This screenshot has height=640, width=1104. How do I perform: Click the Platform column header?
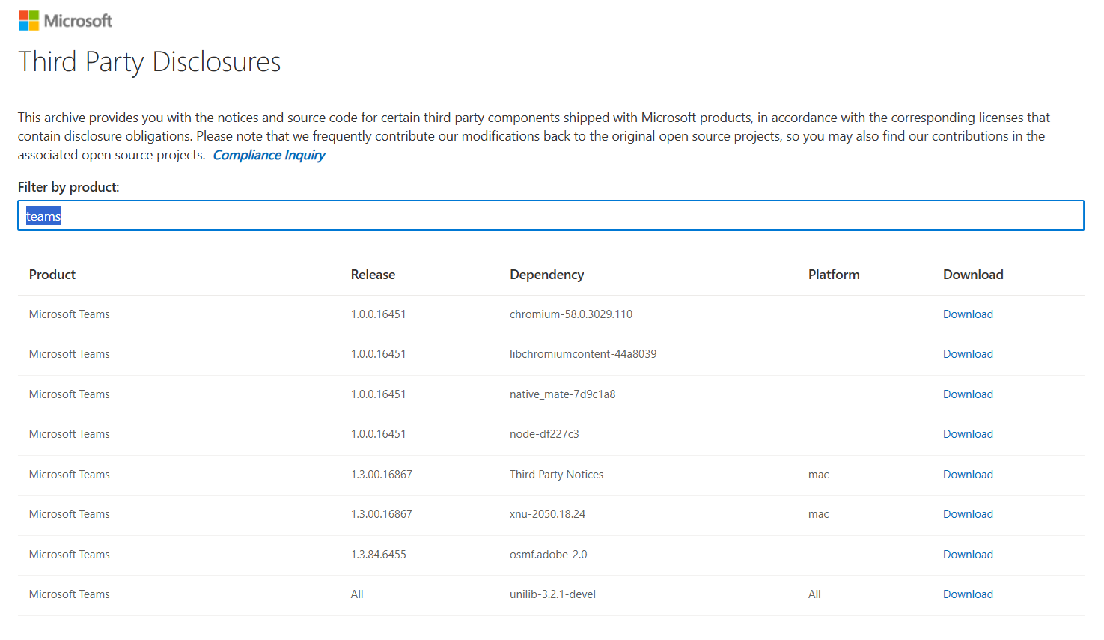point(834,275)
